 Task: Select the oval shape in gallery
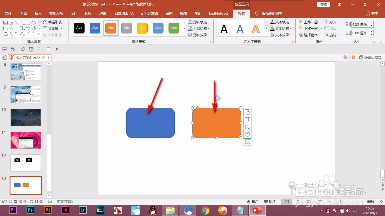pyautogui.click(x=34, y=23)
